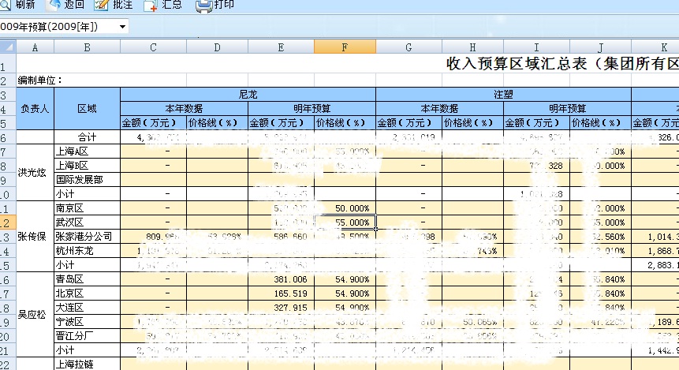Click the 区域 header cell

click(x=87, y=109)
